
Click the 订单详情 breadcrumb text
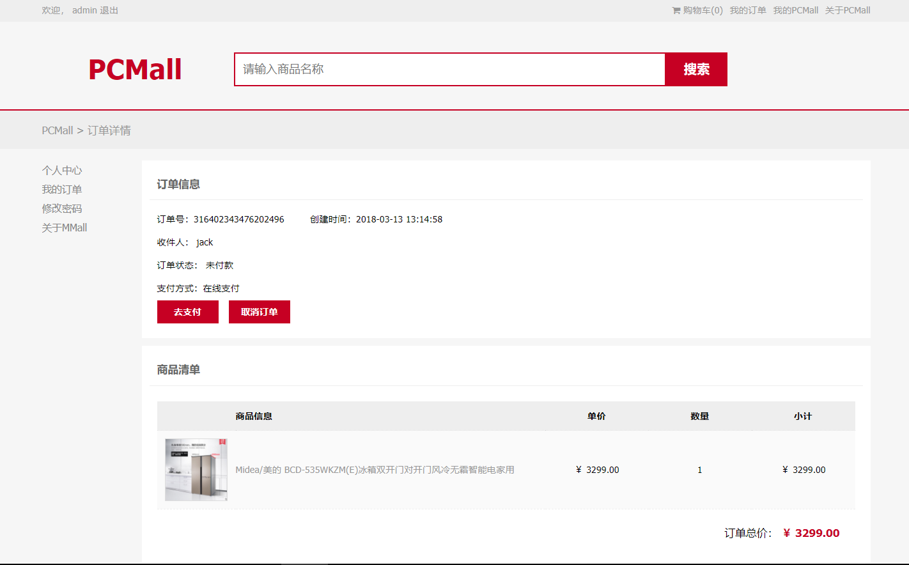click(109, 130)
